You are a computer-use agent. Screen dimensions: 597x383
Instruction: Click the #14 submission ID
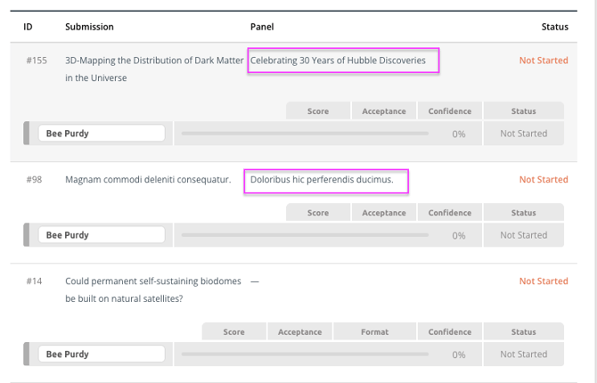(x=34, y=281)
